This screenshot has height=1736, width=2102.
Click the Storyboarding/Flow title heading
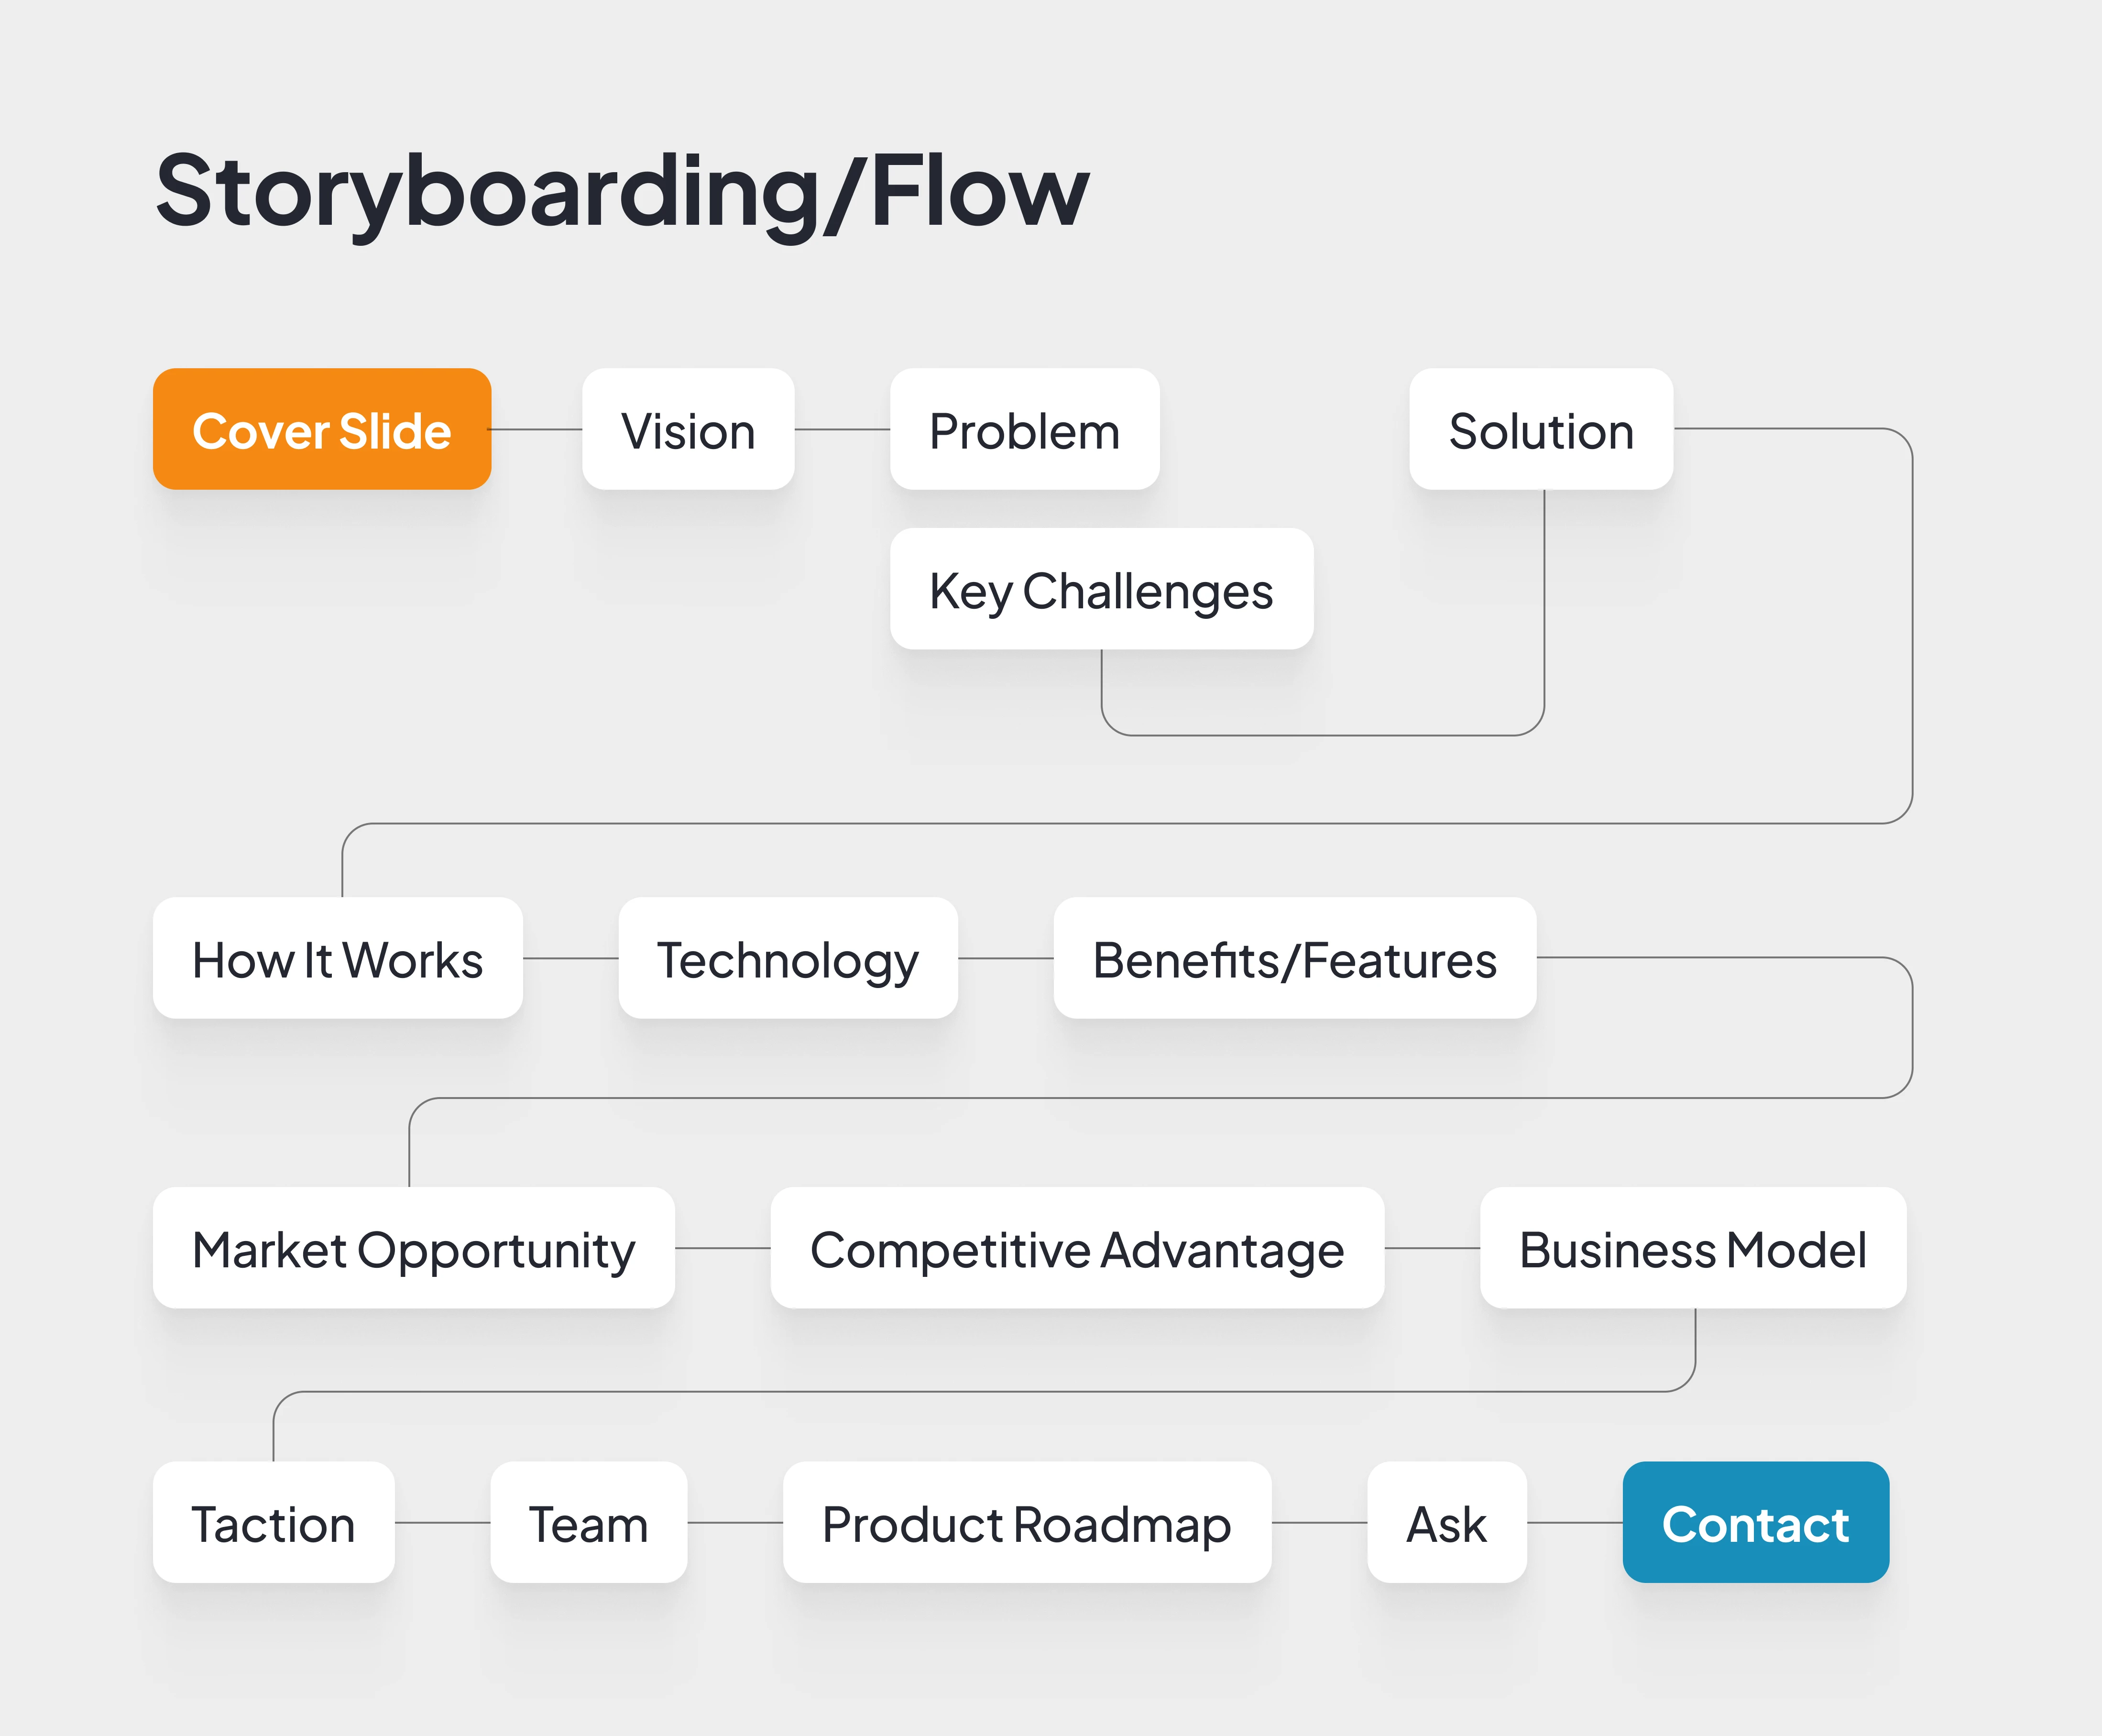(622, 190)
